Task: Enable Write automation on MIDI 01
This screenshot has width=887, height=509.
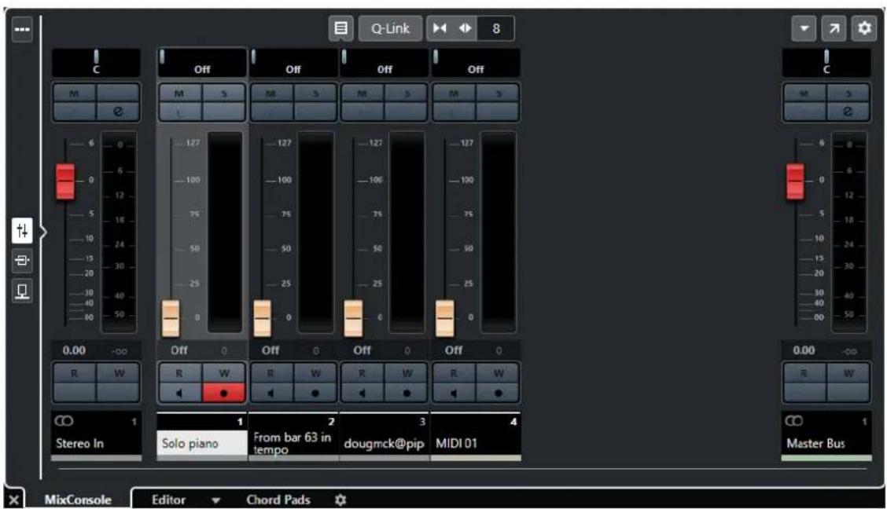Action: point(498,373)
